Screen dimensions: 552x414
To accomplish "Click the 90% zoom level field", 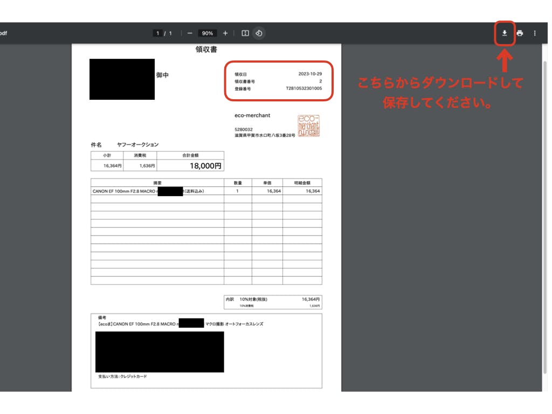I will pos(208,33).
